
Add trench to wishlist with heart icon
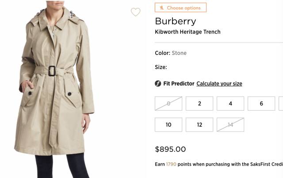[135, 12]
